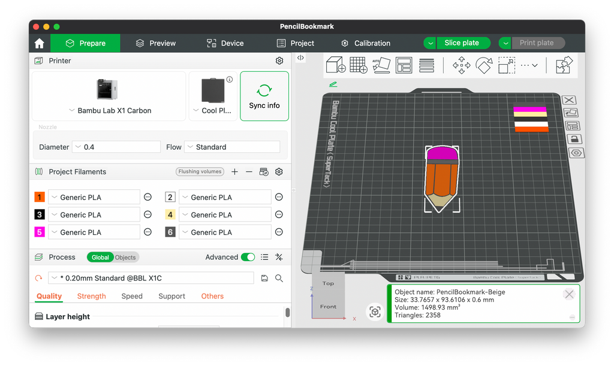This screenshot has width=614, height=366.
Task: Expand more toolbar tools with ellipsis chevron
Action: 529,65
